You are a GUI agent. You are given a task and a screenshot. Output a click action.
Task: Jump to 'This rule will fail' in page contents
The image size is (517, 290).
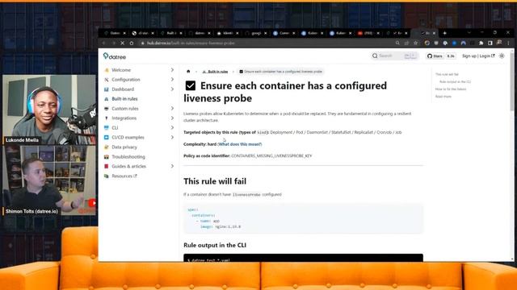(447, 74)
